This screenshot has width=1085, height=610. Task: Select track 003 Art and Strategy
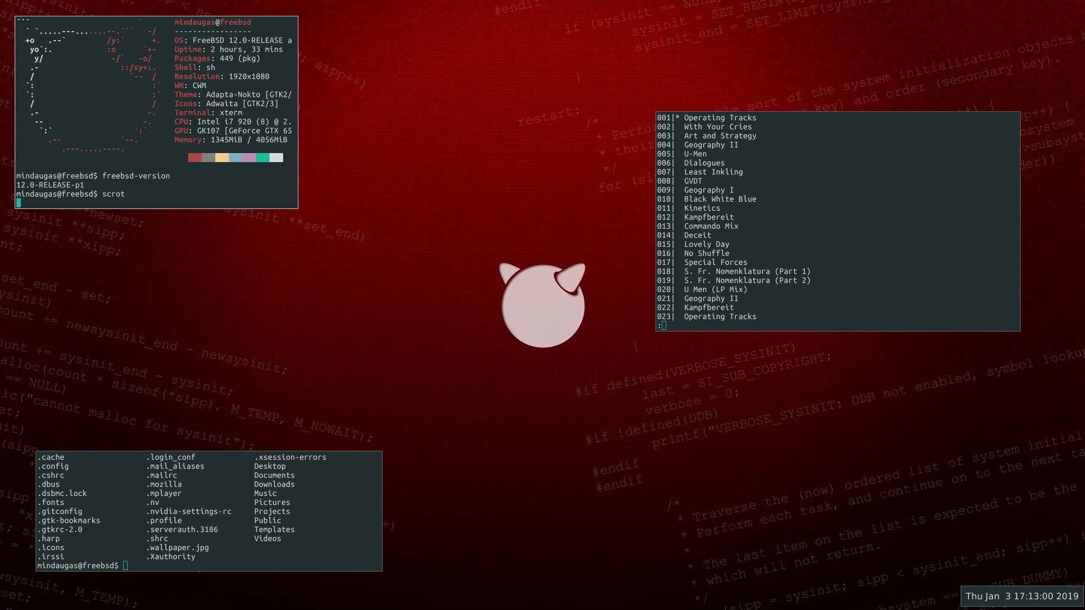click(x=706, y=136)
